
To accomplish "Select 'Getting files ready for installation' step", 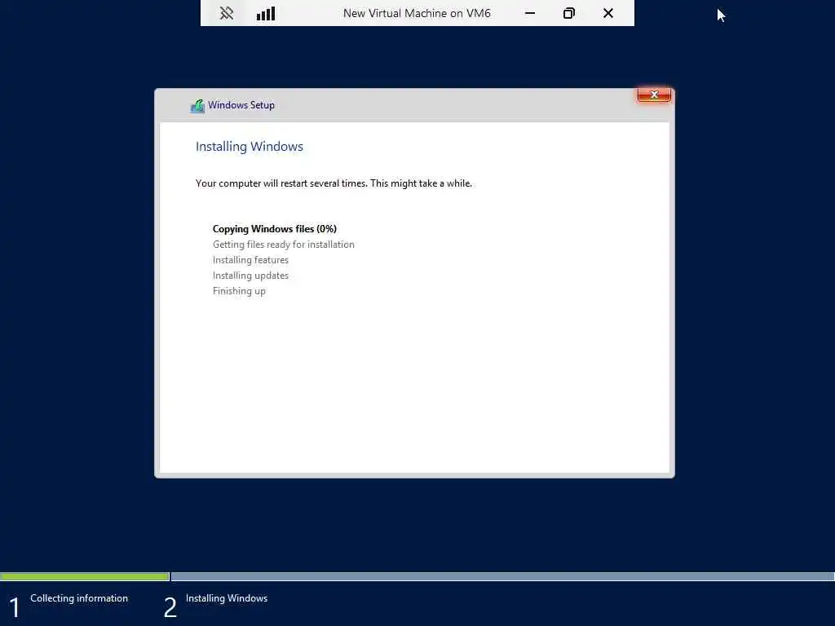I will tap(283, 245).
